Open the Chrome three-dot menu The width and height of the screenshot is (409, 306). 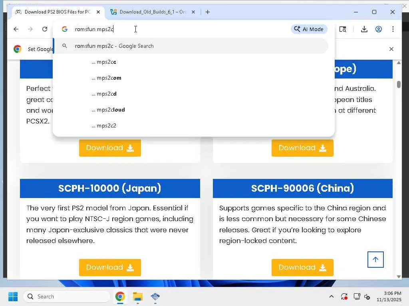click(393, 29)
